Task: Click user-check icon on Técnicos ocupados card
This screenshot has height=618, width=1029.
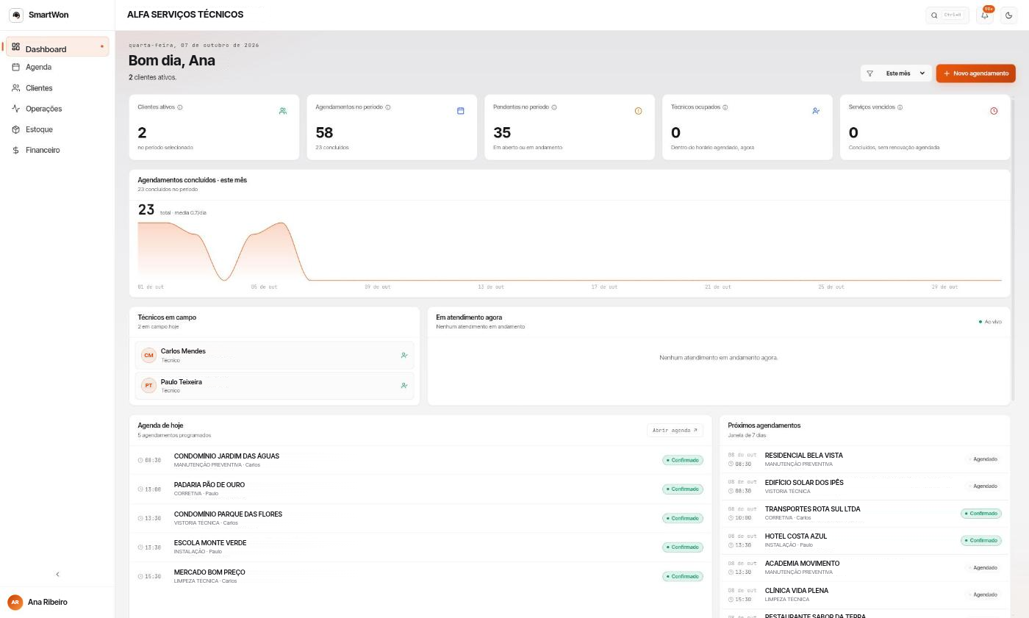Action: point(816,111)
